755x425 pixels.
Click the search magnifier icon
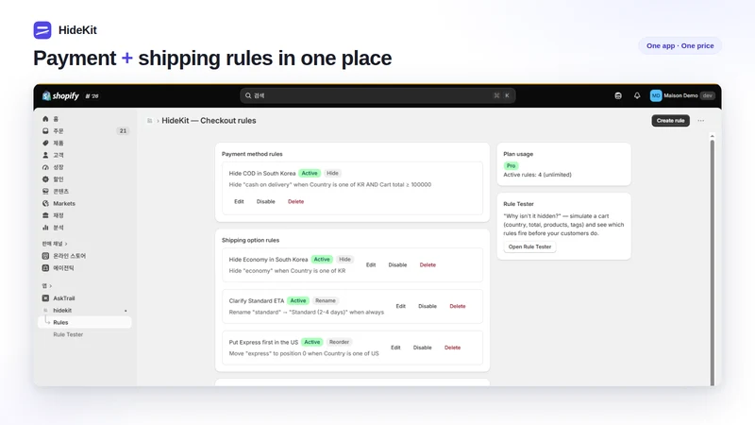coord(248,95)
